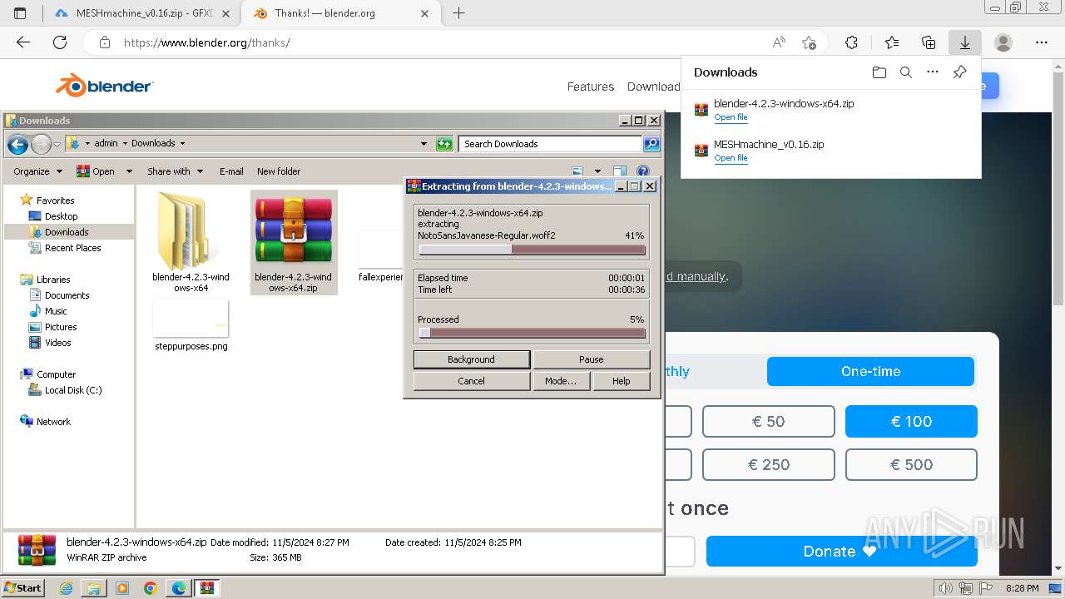Image resolution: width=1065 pixels, height=599 pixels.
Task: Expand the Open button dropdown arrow
Action: [129, 171]
